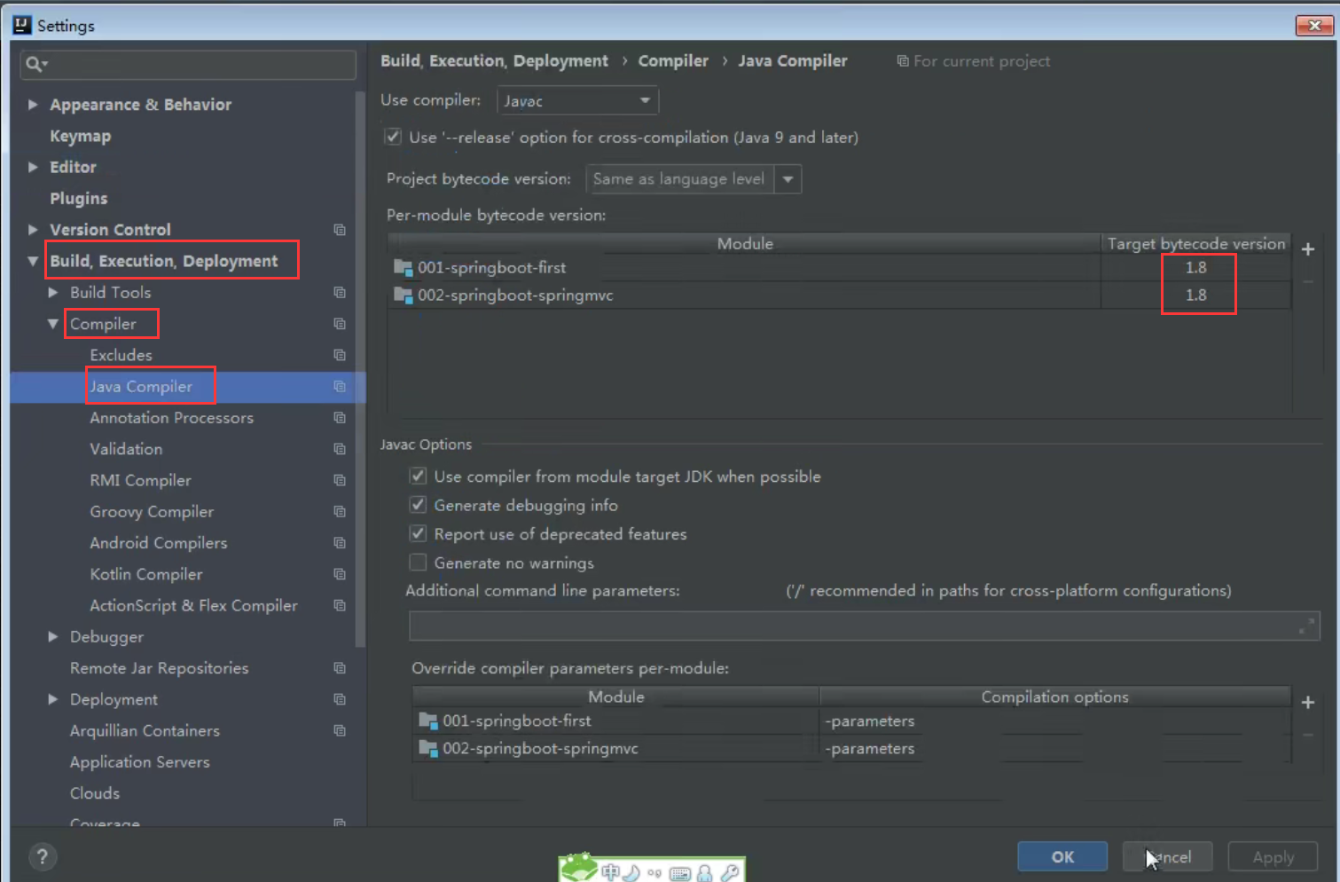The width and height of the screenshot is (1340, 882).
Task: Toggle 'Report use of deprecated features'
Action: 418,533
